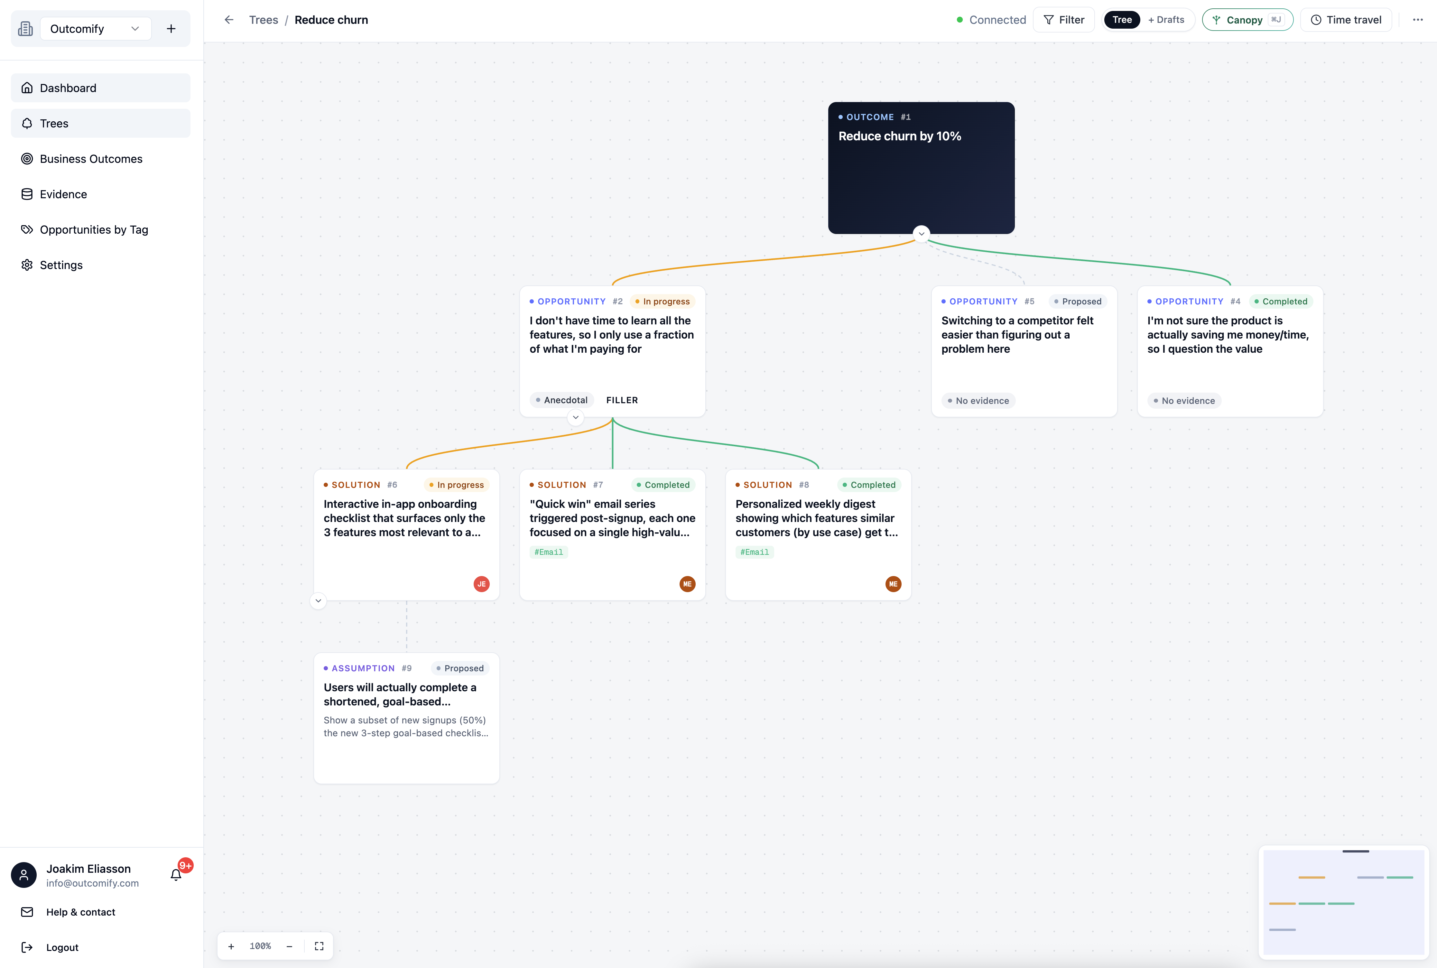Switch to Tree view toggle
Image resolution: width=1437 pixels, height=968 pixels.
click(1122, 20)
